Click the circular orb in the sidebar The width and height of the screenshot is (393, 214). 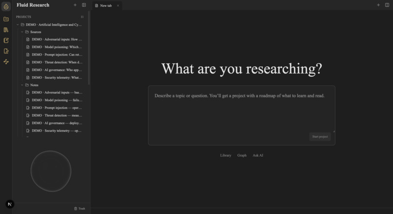click(51, 171)
